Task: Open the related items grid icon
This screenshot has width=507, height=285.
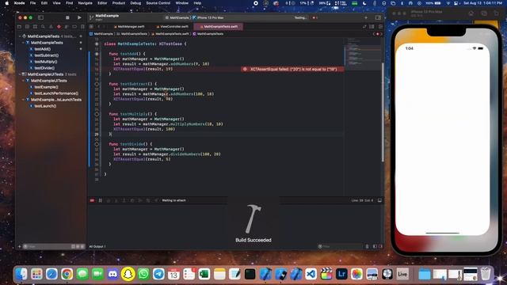Action: (92, 26)
